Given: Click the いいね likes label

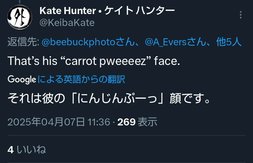Looking at the screenshot, I should (x=31, y=150).
